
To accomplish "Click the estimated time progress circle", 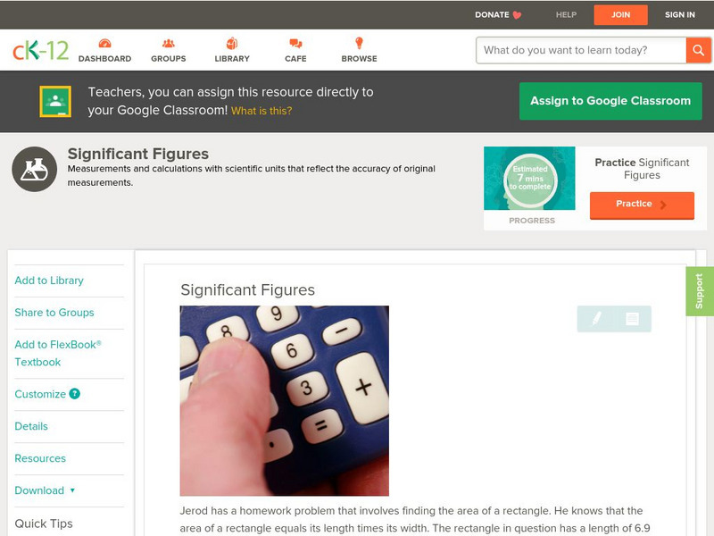I will [x=530, y=178].
